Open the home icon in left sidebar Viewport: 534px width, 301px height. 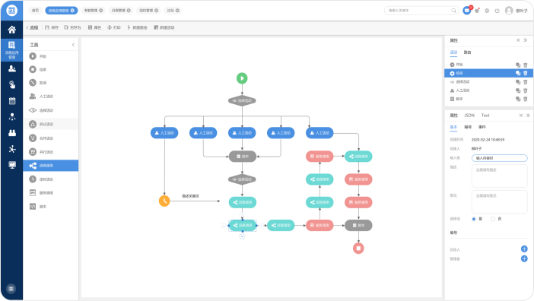pos(12,30)
